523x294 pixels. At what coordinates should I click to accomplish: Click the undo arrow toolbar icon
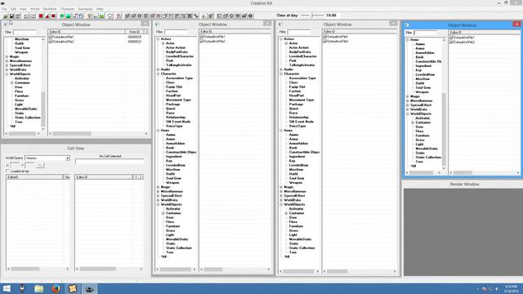(26, 16)
